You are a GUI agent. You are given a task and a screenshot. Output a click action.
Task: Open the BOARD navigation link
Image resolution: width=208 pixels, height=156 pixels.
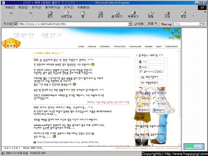pos(149,46)
